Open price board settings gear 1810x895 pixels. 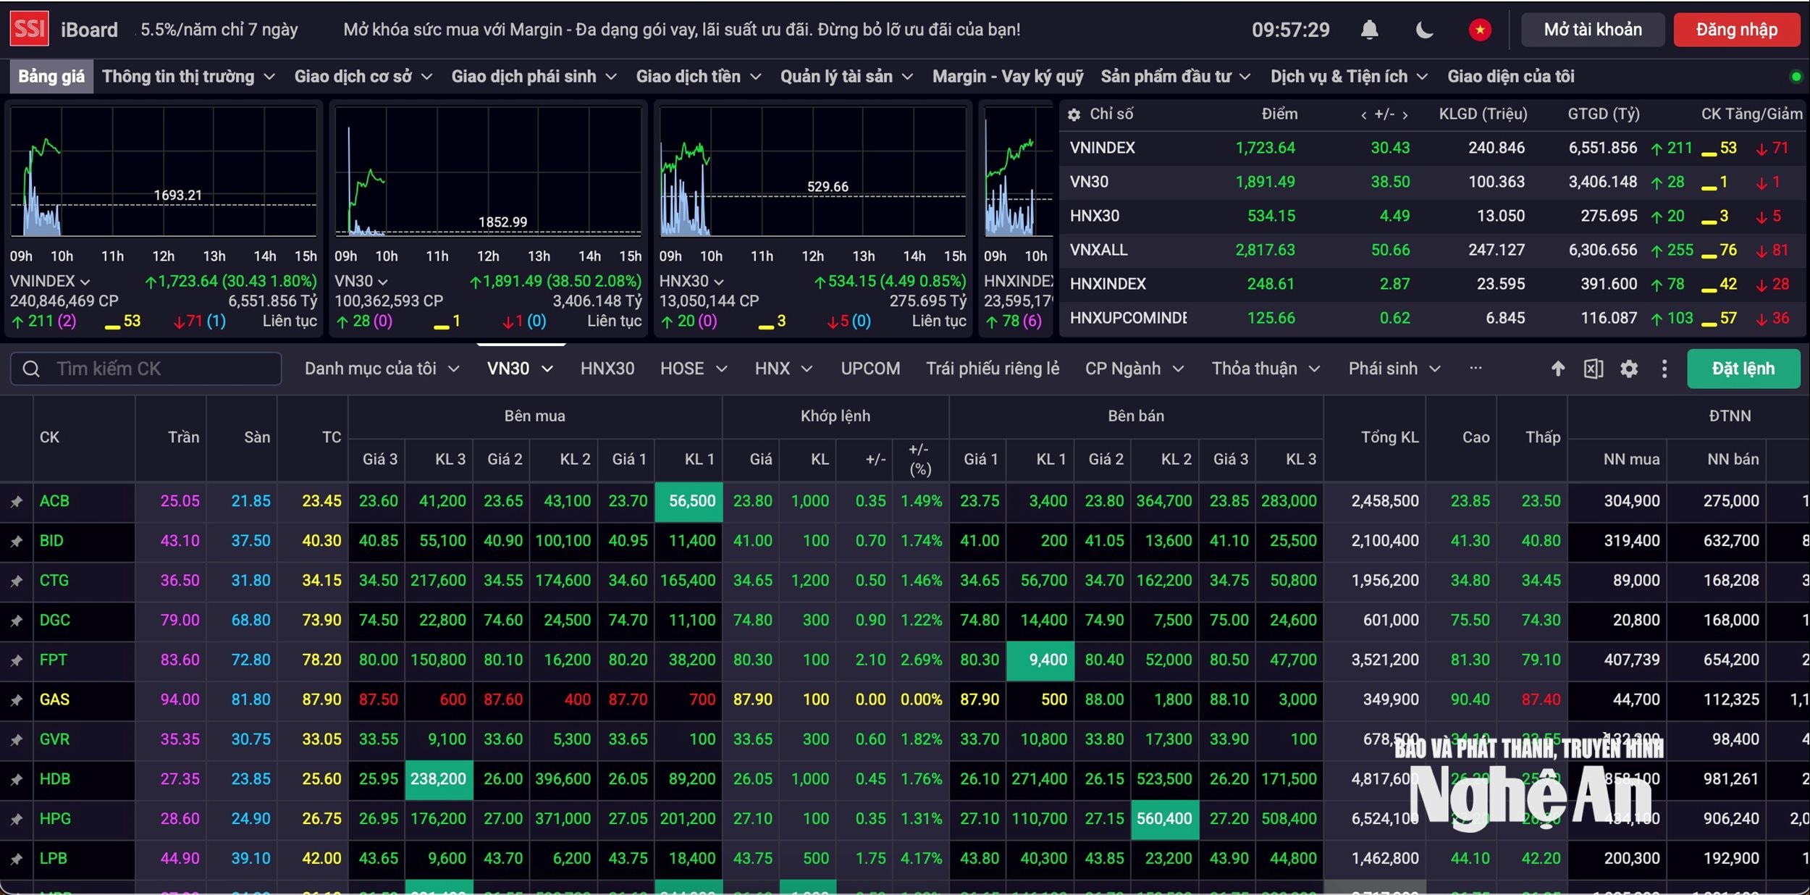(1629, 369)
